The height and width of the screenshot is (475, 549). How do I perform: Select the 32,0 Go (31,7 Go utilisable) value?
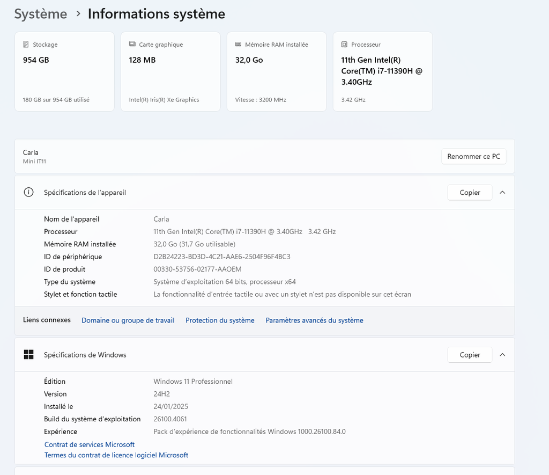(194, 244)
